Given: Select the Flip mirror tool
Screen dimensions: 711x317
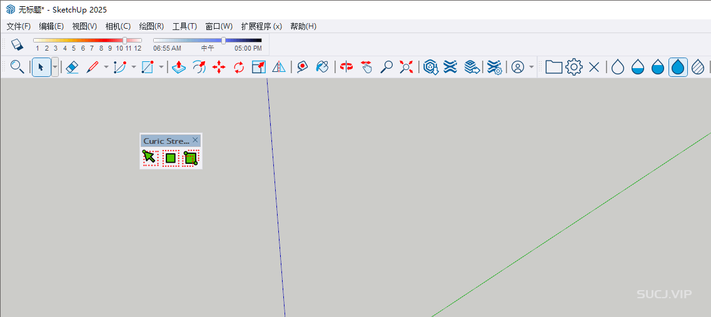Looking at the screenshot, I should [279, 67].
